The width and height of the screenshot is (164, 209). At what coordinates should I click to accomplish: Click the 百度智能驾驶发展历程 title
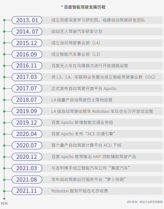pos(83,7)
